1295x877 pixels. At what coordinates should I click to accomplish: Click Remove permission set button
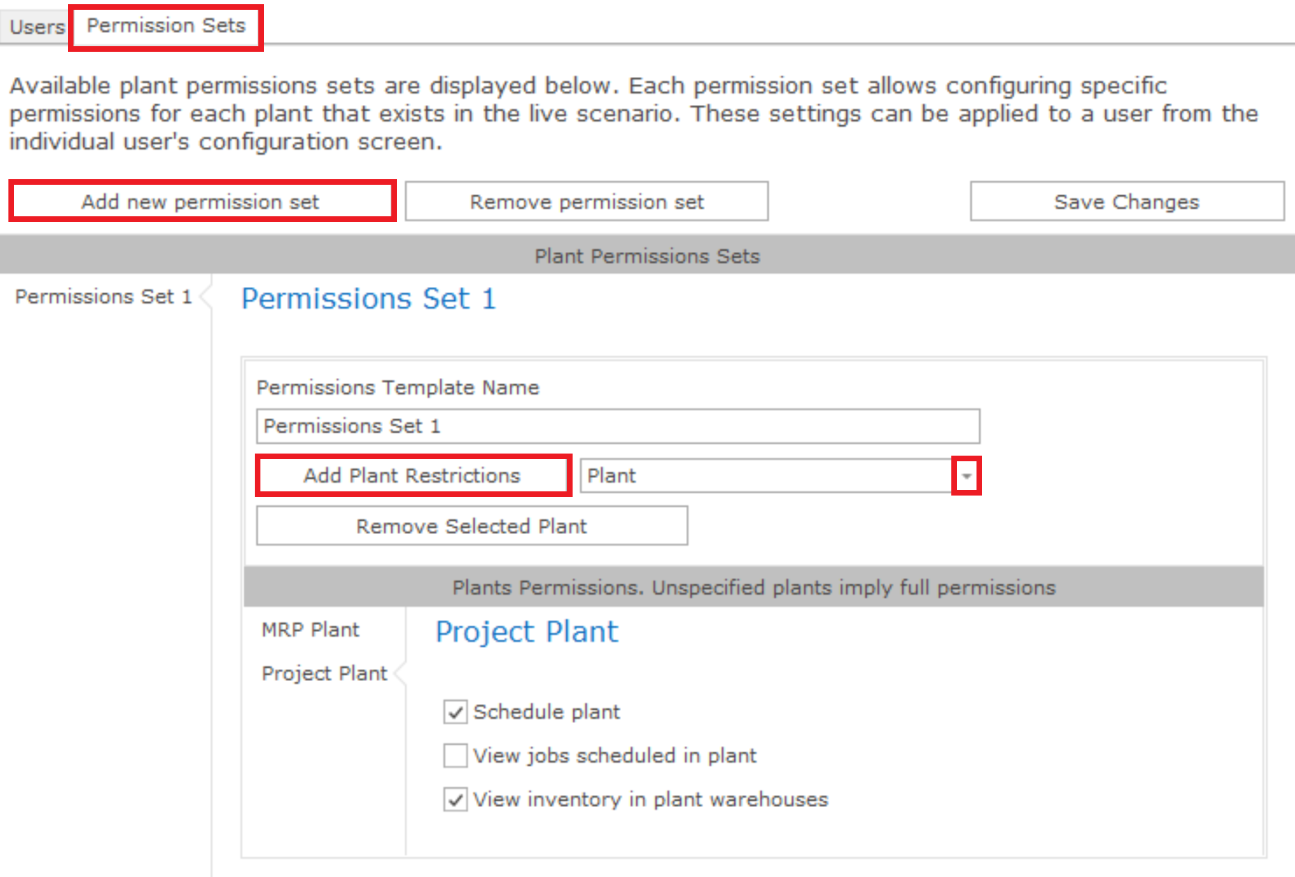587,202
